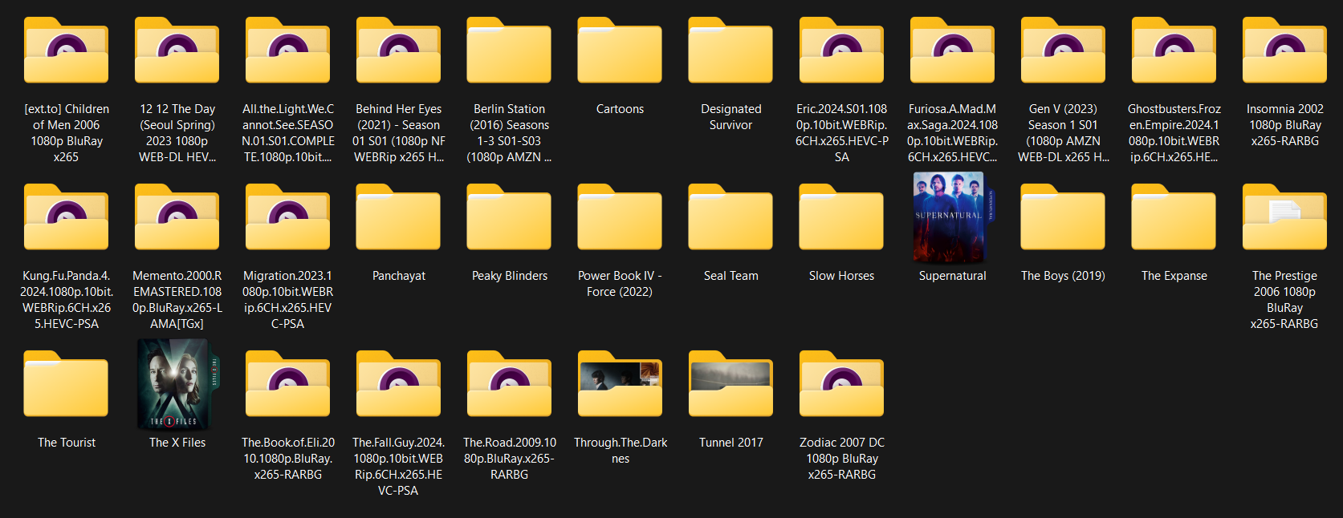
Task: Click the 'Cartoons' folder name label
Action: 620,109
